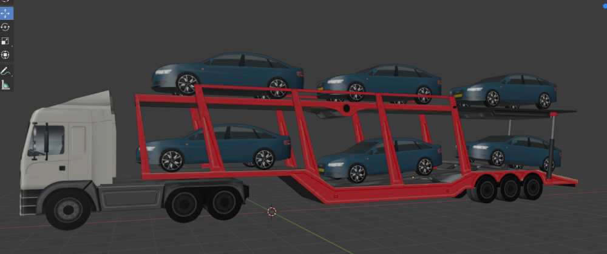Screen dimensions: 607x254
Task: Select the Rotate tool
Action: pyautogui.click(x=5, y=27)
